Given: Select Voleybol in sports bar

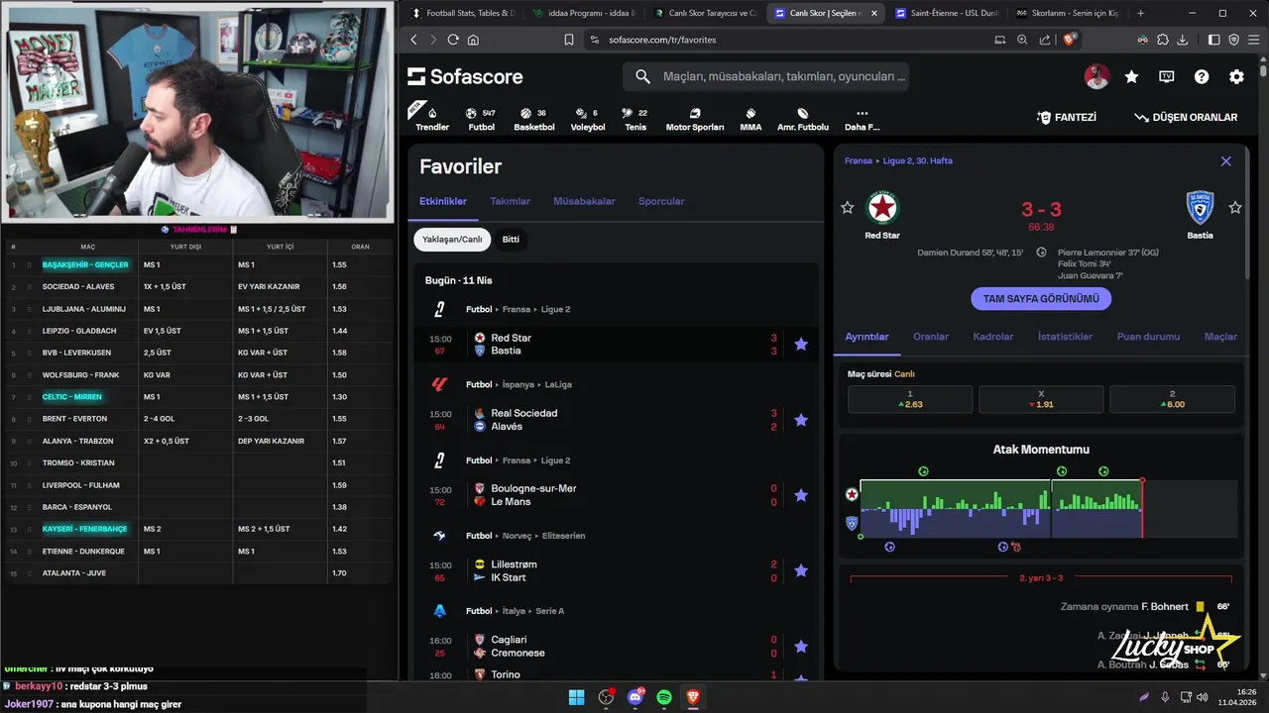Looking at the screenshot, I should click(x=588, y=120).
